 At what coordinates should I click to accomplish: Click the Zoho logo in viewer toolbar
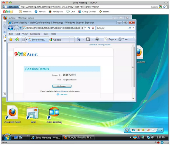click(x=8, y=12)
